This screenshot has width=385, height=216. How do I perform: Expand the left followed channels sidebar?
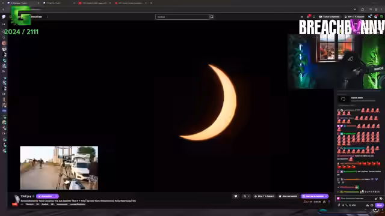coord(4,24)
